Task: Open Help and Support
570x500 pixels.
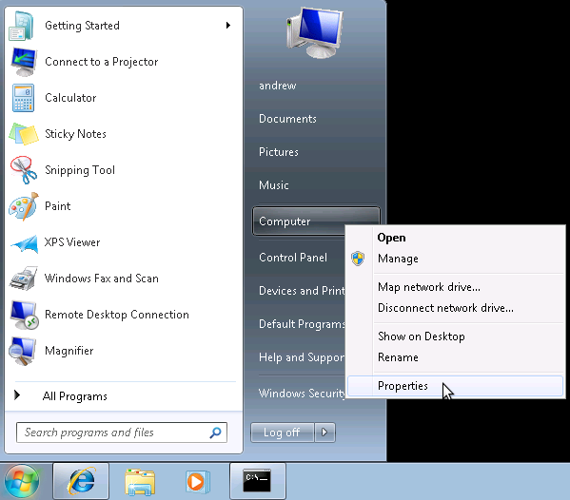Action: [302, 357]
